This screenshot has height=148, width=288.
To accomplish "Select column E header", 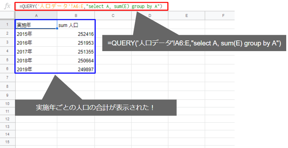I will coord(187,16).
